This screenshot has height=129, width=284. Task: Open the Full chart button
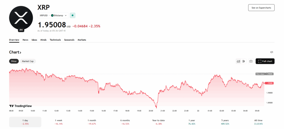click(x=265, y=61)
